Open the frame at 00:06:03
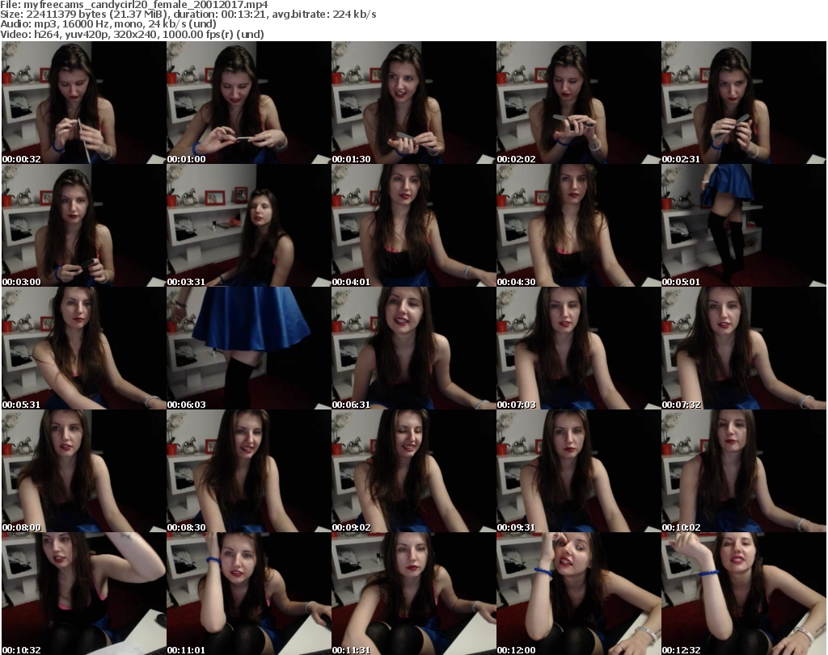 249,349
